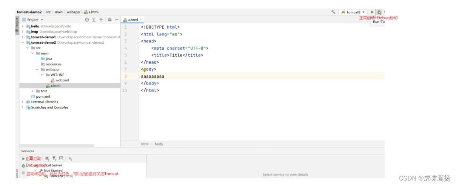Viewport: 456px width, 185px height.
Task: Click the DOCTYPE declaration on line 1
Action: tap(160, 27)
